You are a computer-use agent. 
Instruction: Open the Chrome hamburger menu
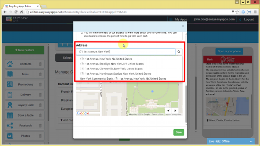click(x=255, y=12)
